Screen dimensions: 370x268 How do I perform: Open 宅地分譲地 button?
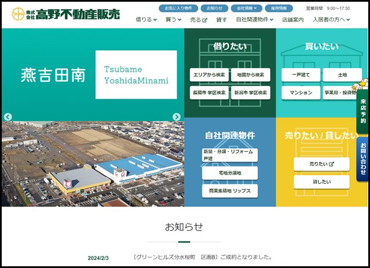point(230,173)
